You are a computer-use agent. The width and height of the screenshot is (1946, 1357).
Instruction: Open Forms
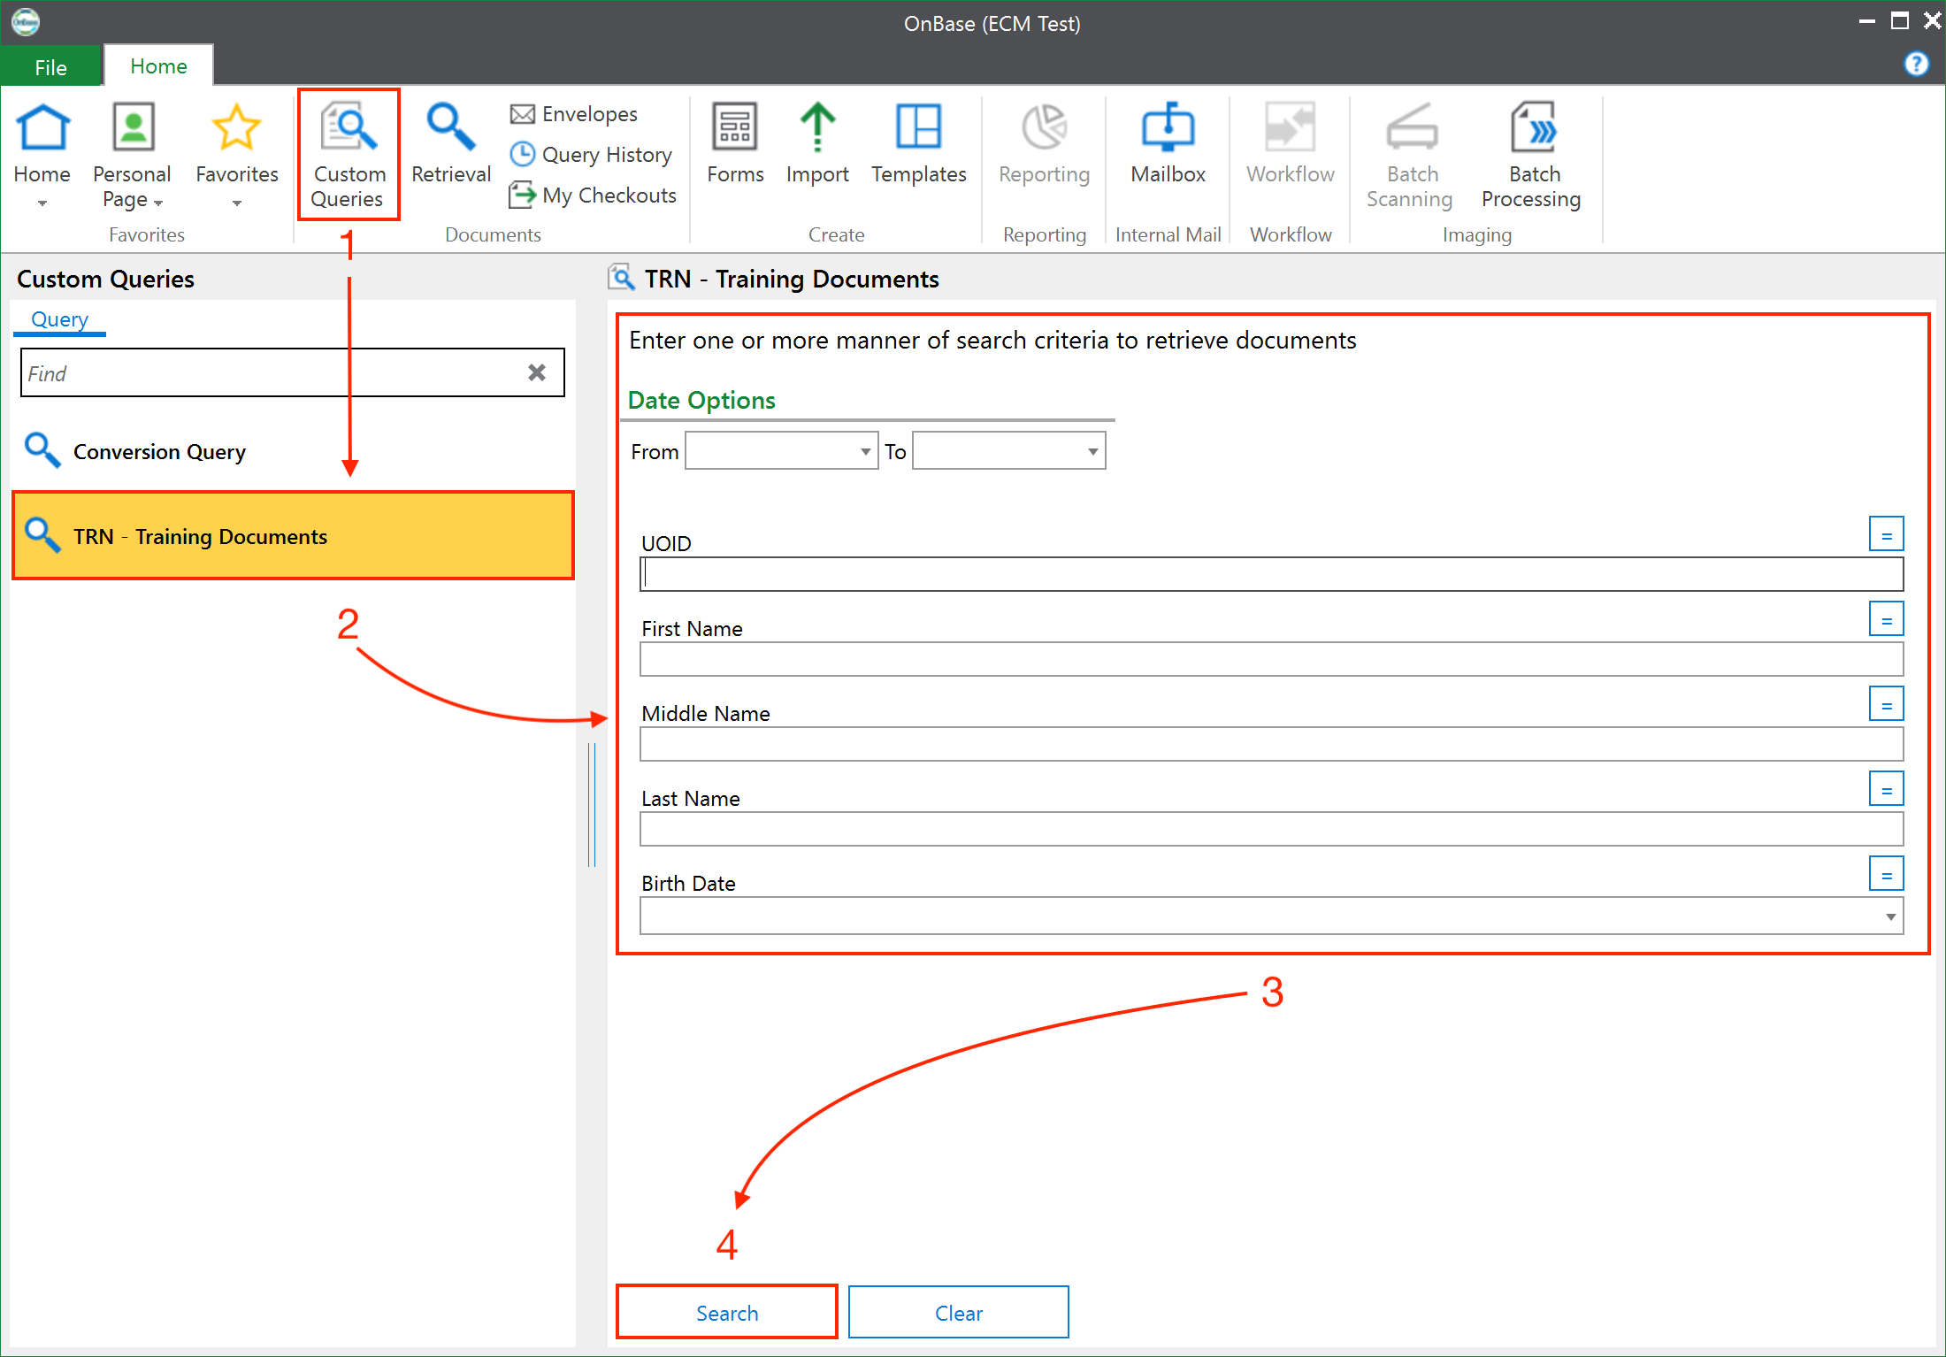735,143
